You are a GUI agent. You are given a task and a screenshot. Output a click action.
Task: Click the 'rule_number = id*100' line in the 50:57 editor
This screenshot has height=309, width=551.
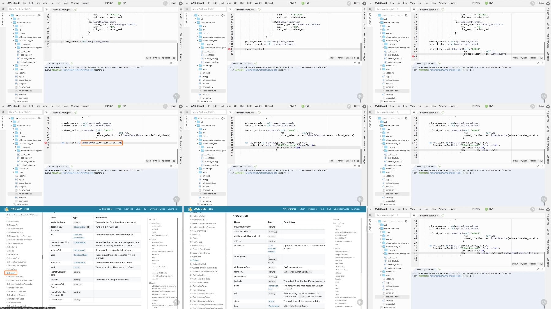click(288, 148)
